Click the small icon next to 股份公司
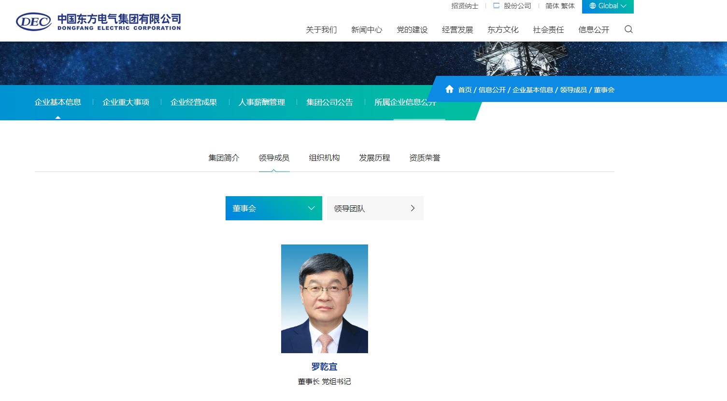 [x=496, y=5]
